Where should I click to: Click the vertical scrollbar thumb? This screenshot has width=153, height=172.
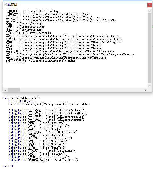tap(149, 48)
